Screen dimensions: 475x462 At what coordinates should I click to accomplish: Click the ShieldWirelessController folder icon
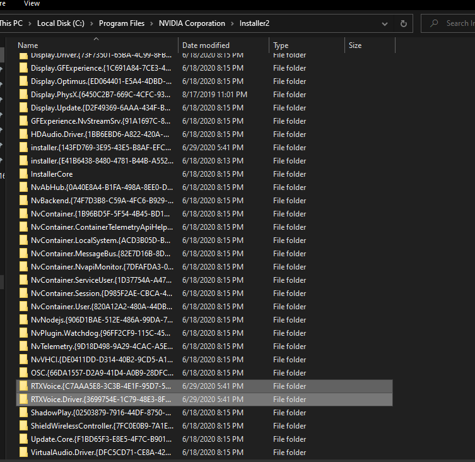tap(23, 426)
